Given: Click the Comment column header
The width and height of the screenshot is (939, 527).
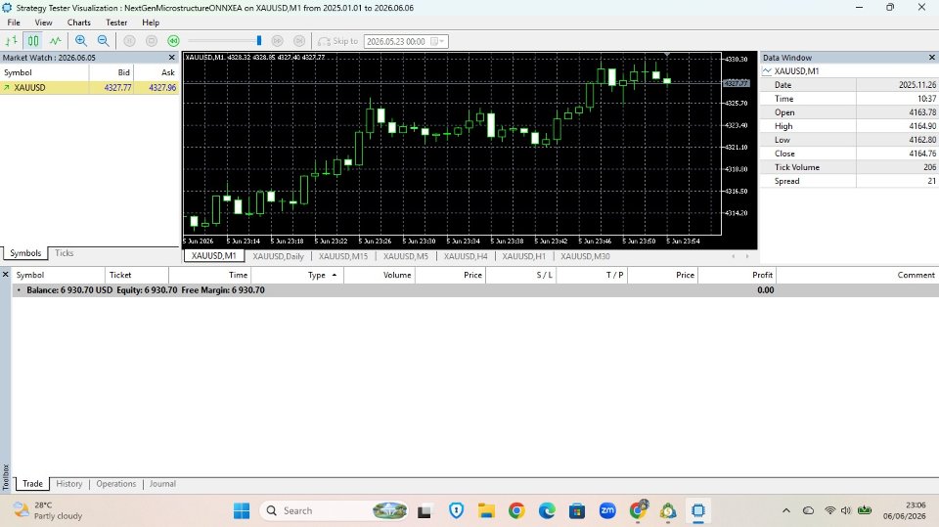Looking at the screenshot, I should 857,275.
